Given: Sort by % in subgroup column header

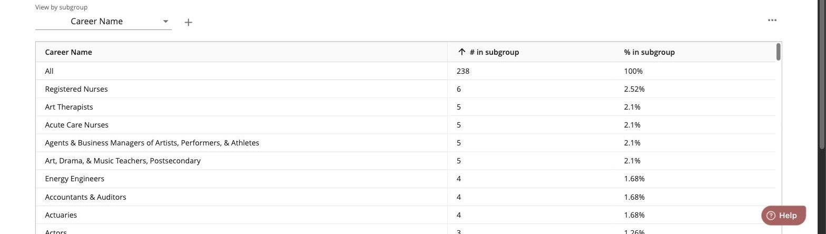Looking at the screenshot, I should tap(649, 52).
